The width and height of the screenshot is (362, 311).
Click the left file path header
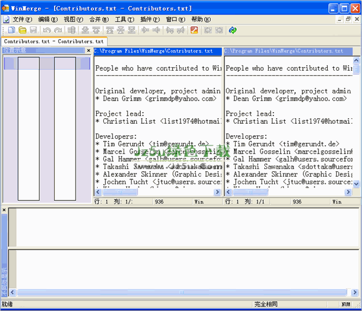pos(158,51)
